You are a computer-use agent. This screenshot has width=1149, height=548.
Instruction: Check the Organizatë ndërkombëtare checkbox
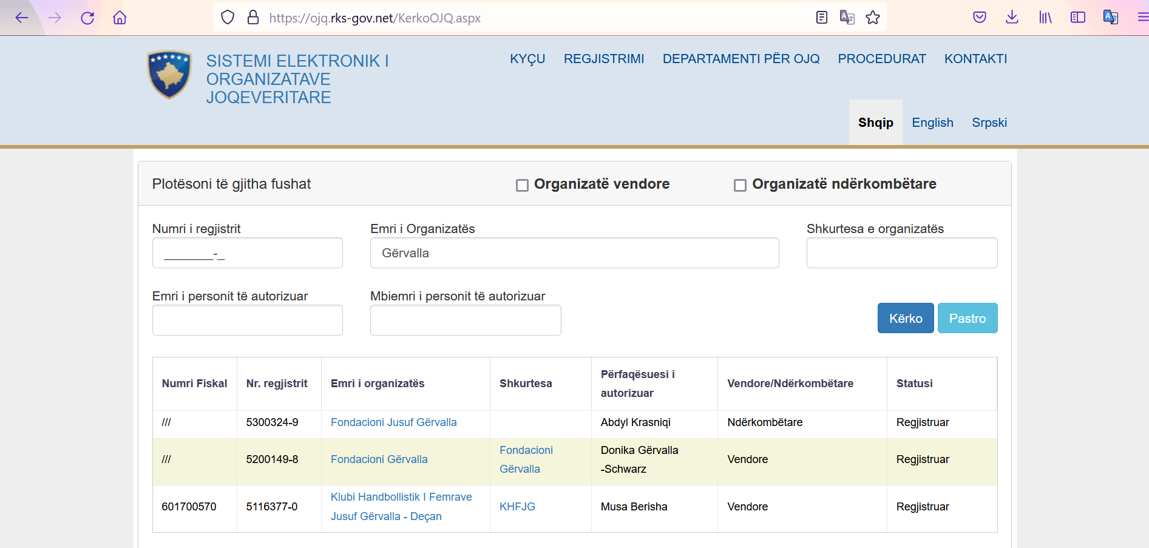(x=740, y=185)
